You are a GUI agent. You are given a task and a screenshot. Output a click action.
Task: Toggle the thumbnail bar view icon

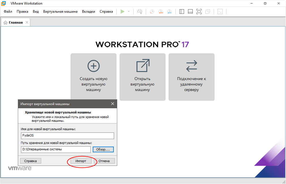point(190,12)
